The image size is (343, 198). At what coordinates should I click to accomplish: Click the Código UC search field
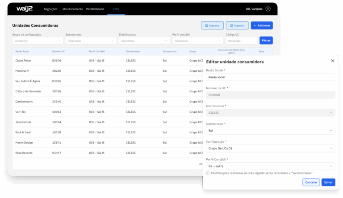coord(241,41)
